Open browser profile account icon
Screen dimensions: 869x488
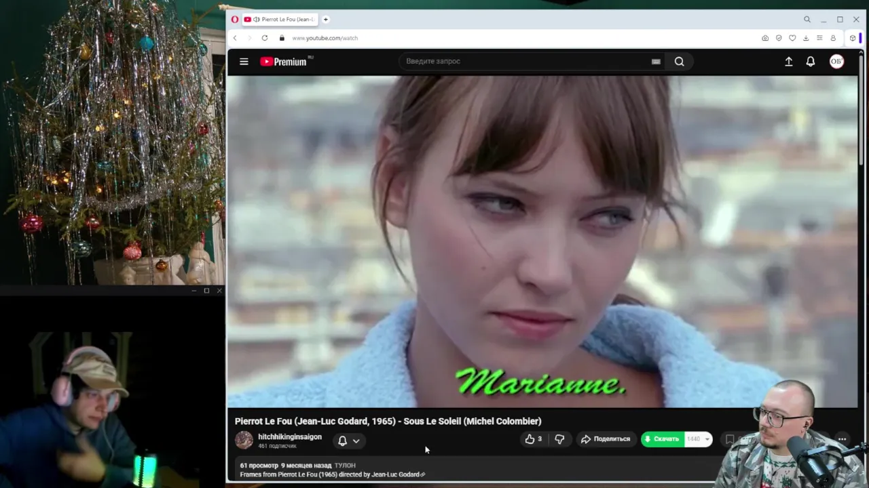833,38
